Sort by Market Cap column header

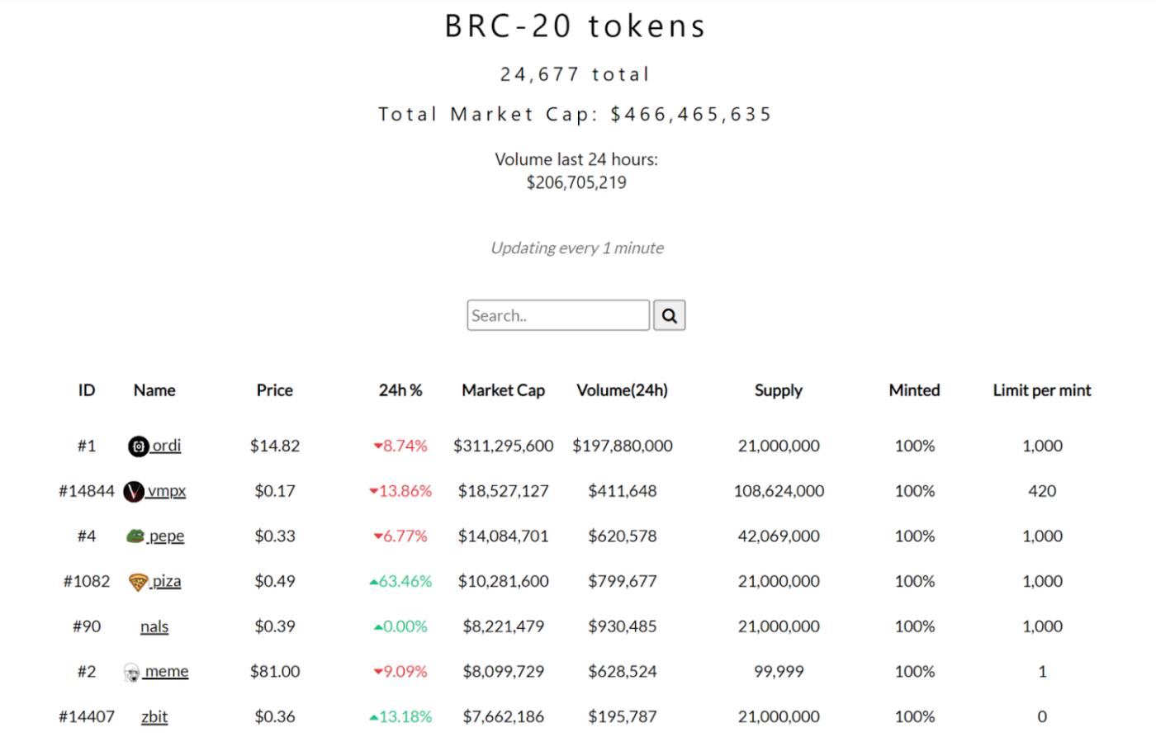click(x=503, y=390)
